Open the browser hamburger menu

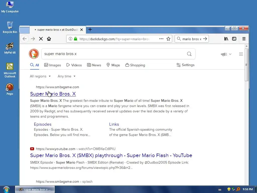244,39
